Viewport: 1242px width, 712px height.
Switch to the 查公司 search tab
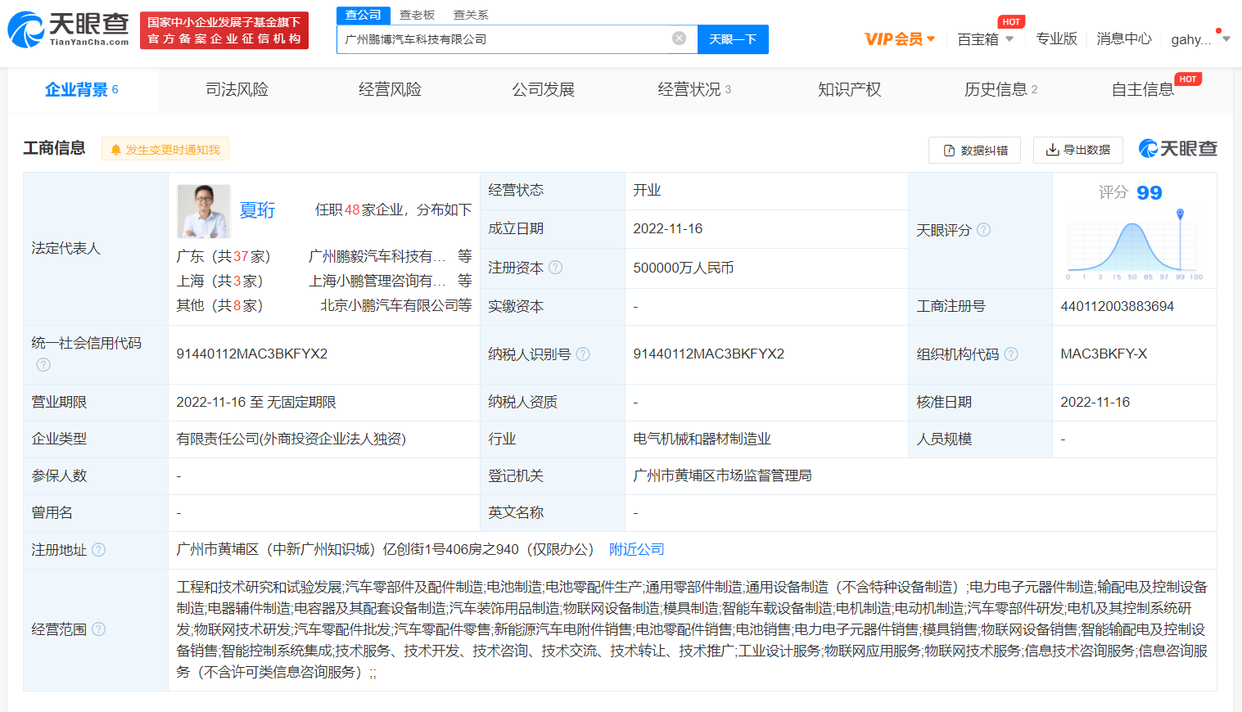pos(364,15)
